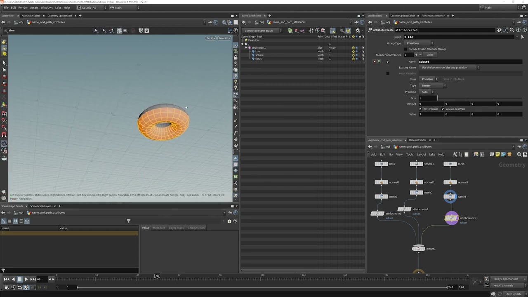Viewport: 528px width, 297px height.
Task: Open the No cam camera menu
Action: coord(224,38)
